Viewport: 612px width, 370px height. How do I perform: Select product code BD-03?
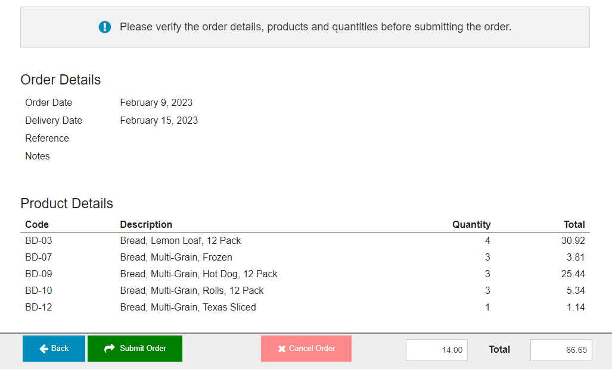coord(38,241)
